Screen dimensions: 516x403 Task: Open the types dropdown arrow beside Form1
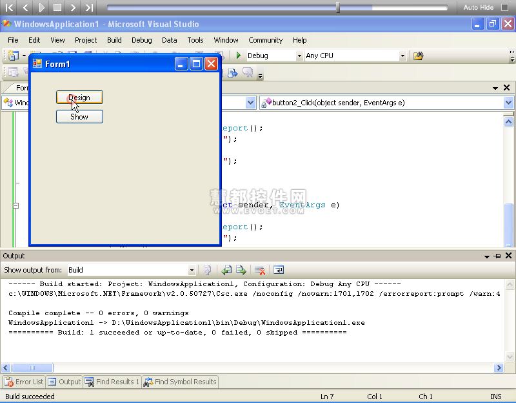pyautogui.click(x=250, y=103)
